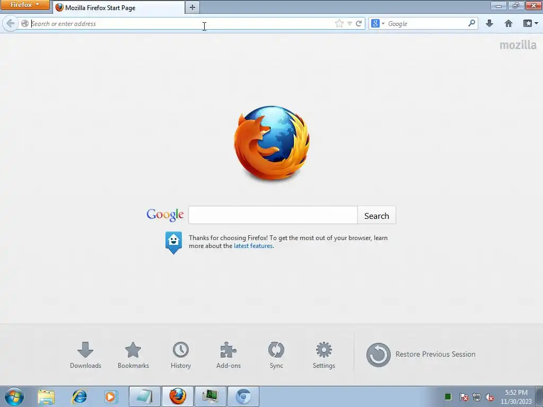Minimize the Firefox window
This screenshot has width=543, height=407.
498,5
